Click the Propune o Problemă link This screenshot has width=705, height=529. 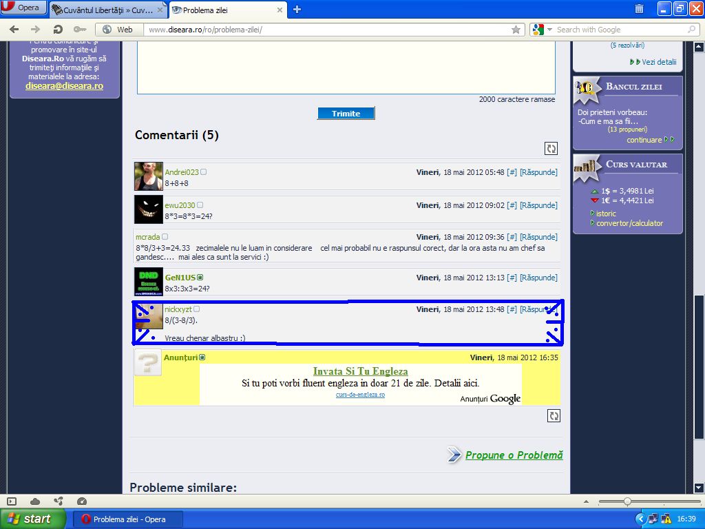514,455
